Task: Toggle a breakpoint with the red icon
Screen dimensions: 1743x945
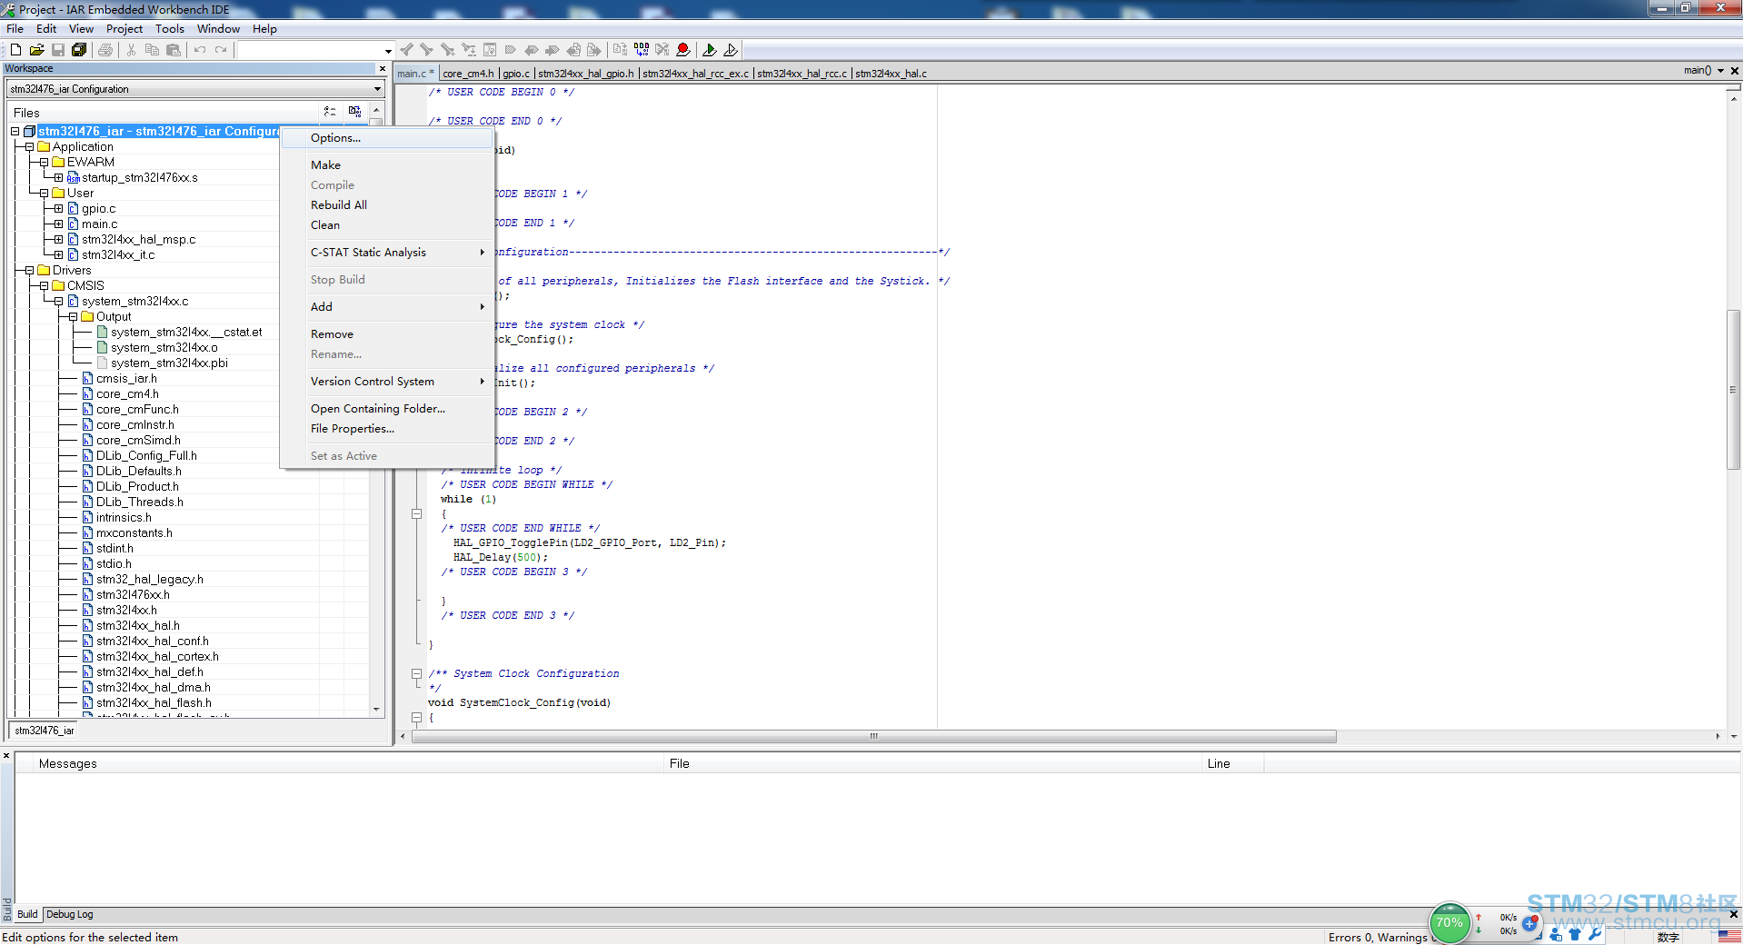Action: (683, 50)
